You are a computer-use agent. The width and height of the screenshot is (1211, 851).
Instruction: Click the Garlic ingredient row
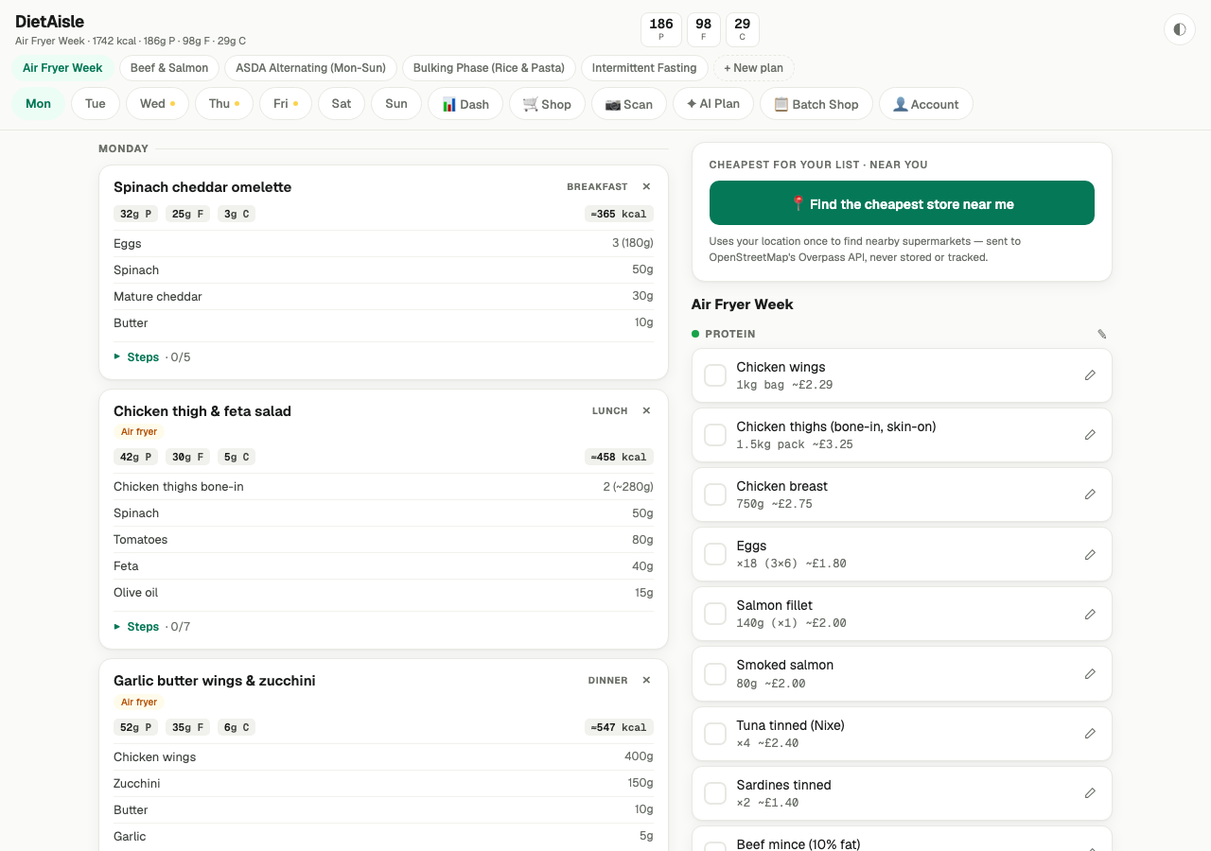coord(383,836)
